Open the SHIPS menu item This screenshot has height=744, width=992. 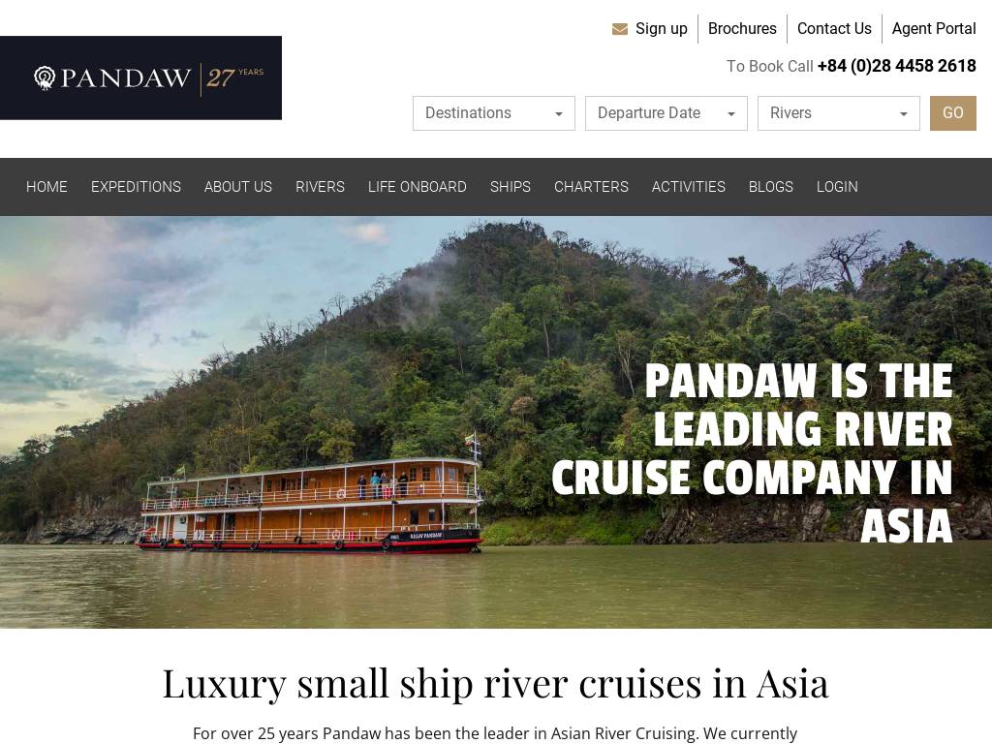pos(511,187)
